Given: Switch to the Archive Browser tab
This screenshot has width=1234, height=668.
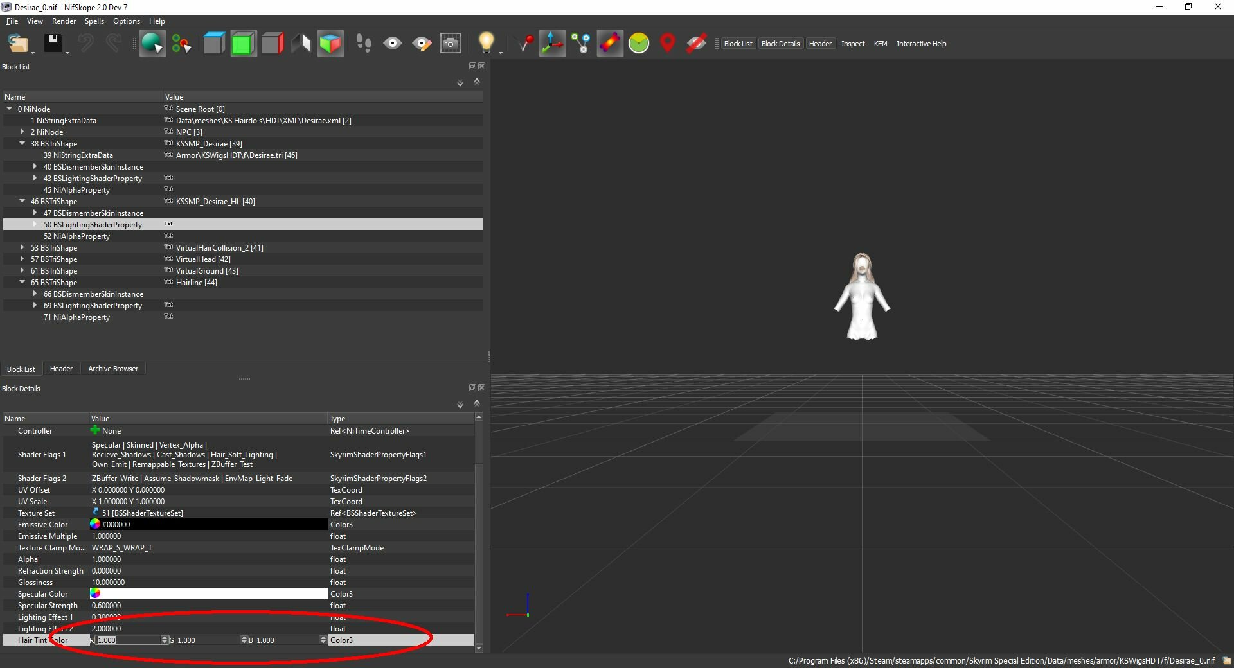Looking at the screenshot, I should (x=113, y=369).
